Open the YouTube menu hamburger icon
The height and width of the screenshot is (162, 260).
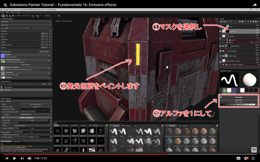tap(5, 5)
